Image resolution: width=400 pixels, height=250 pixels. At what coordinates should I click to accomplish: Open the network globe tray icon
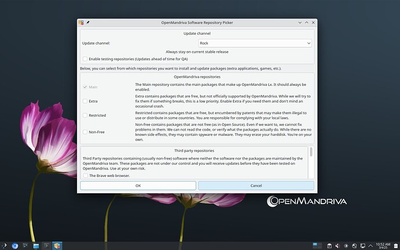click(x=354, y=246)
